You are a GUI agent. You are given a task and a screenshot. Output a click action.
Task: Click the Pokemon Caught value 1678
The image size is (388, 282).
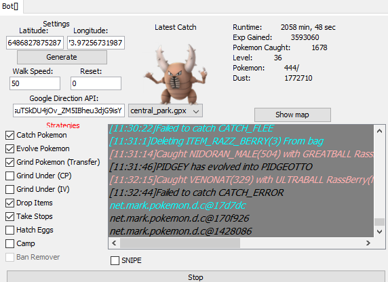tap(319, 47)
